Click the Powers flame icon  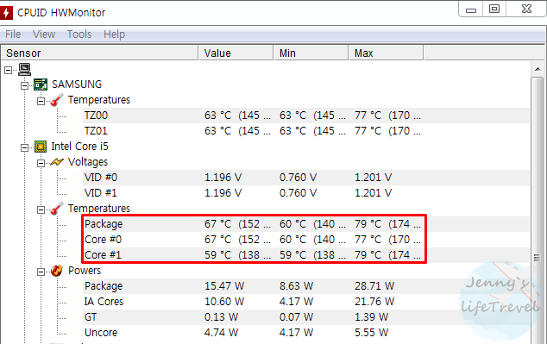point(57,271)
